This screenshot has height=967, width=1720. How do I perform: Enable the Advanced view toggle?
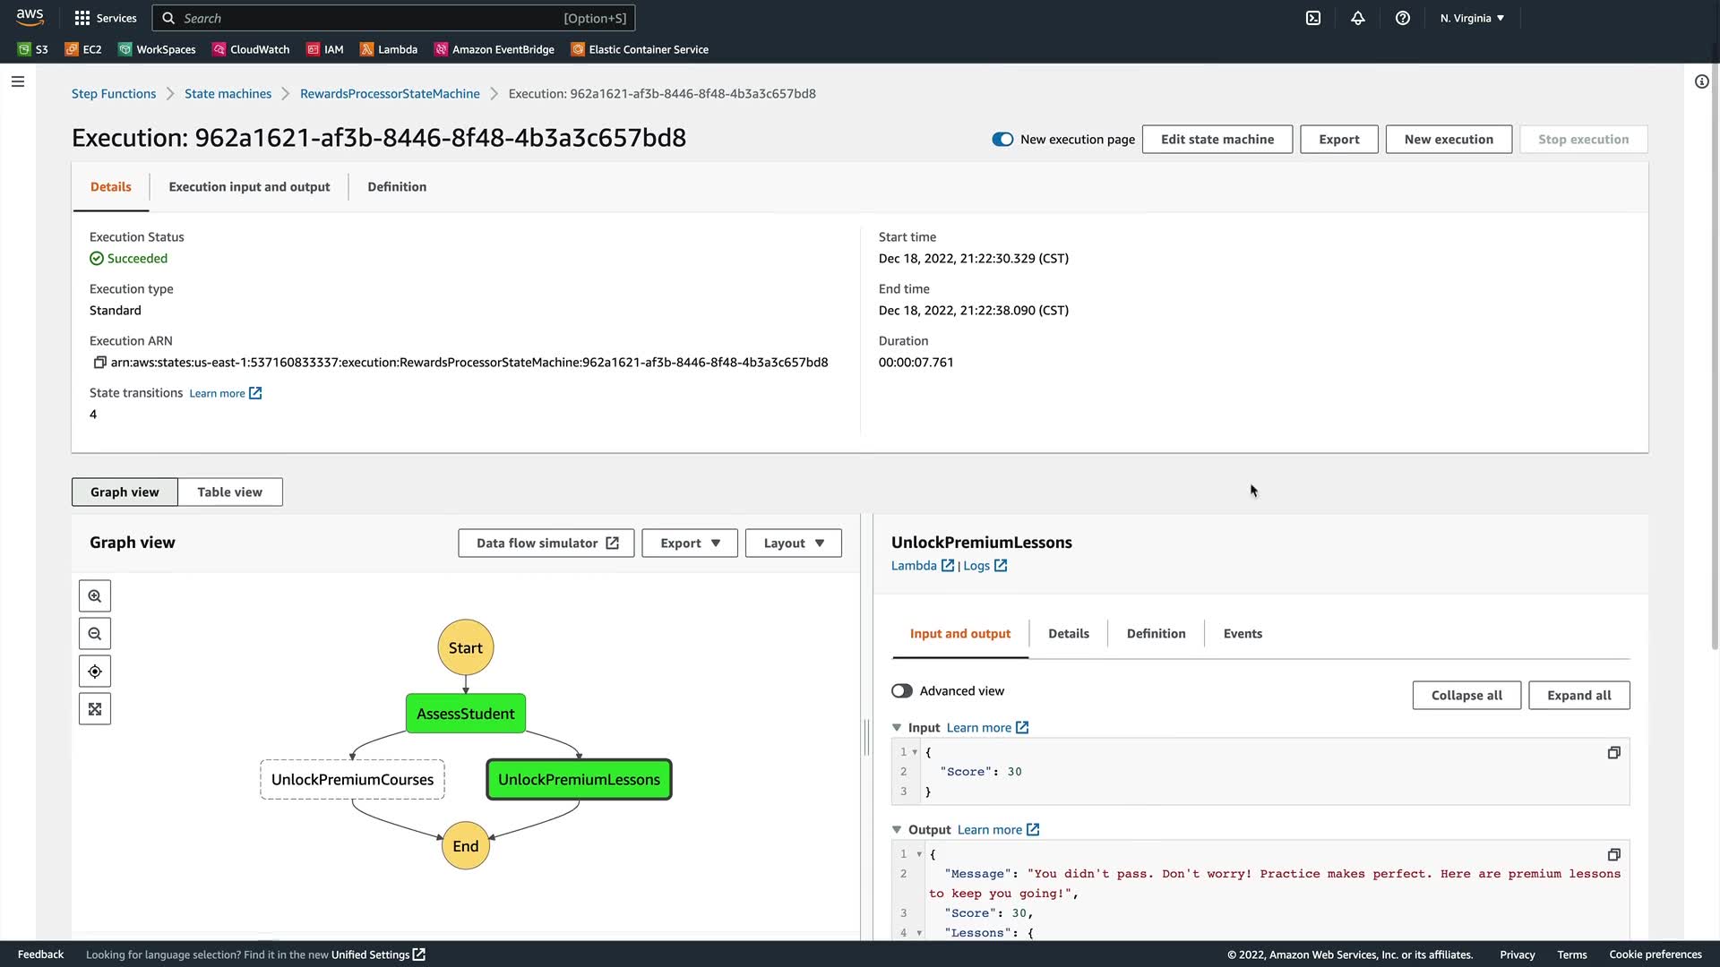coord(902,691)
